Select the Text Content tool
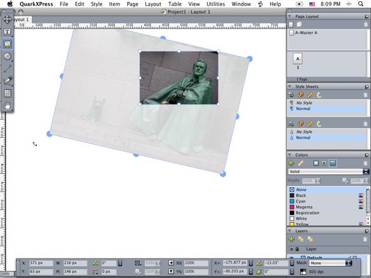Image resolution: width=371 pixels, height=278 pixels. [x=8, y=32]
